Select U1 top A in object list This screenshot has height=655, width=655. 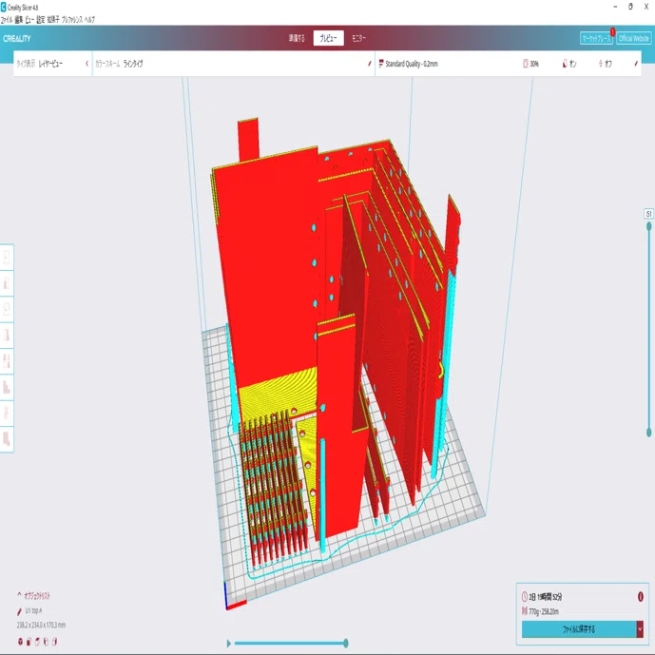(x=33, y=611)
